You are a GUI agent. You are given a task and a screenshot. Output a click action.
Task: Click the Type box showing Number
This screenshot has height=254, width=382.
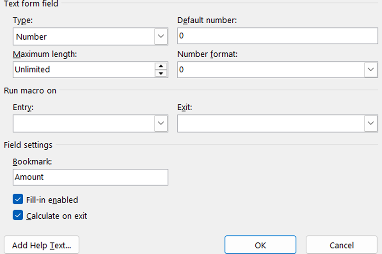pyautogui.click(x=84, y=36)
